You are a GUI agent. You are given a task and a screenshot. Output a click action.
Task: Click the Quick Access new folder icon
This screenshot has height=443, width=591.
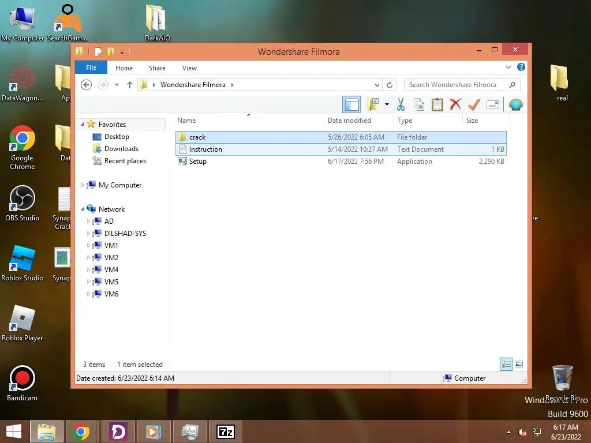110,51
